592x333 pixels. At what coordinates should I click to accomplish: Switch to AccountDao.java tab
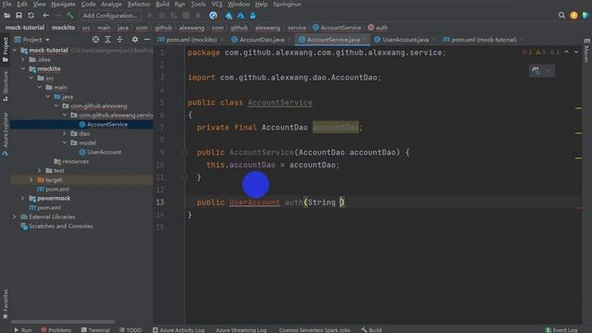(x=262, y=40)
